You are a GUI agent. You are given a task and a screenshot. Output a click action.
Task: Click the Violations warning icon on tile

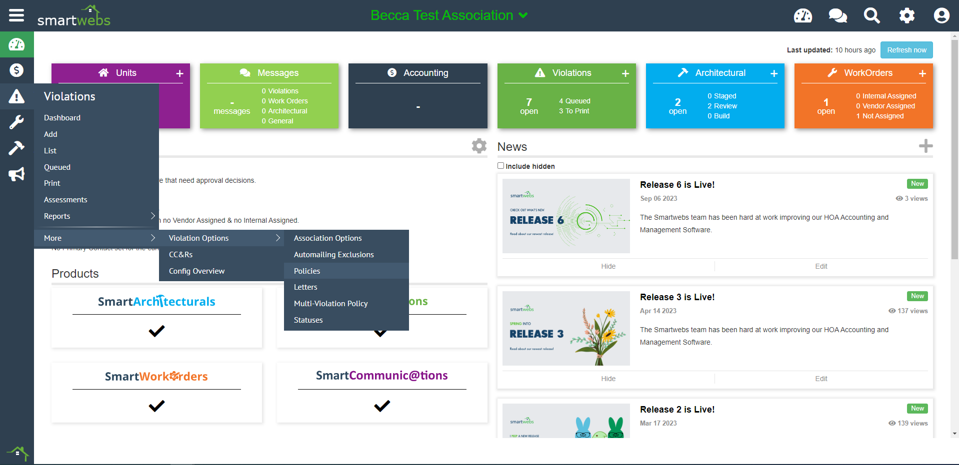tap(540, 73)
